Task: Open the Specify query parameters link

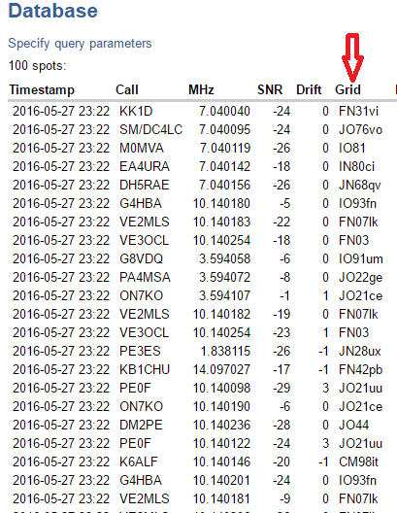Action: [80, 44]
